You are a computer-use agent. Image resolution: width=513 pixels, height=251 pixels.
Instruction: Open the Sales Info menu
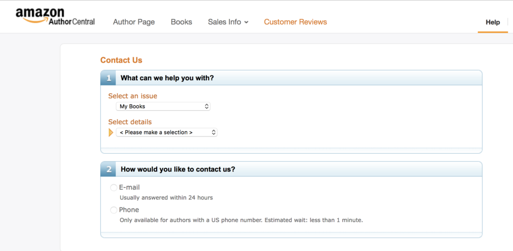coord(224,22)
